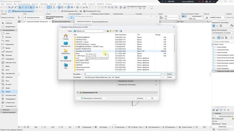Select the Object (Объект) tool
The width and height of the screenshot is (234, 131).
[x=9, y=92]
